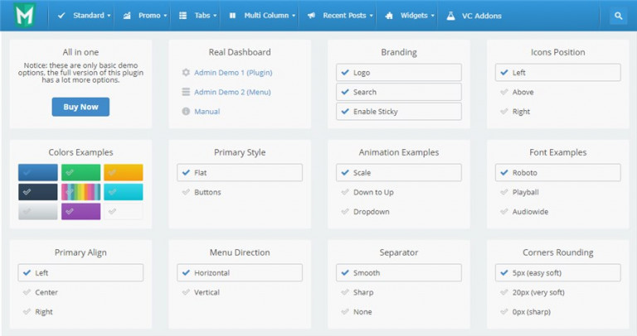The height and width of the screenshot is (336, 637).
Task: Select None separator
Action: [398, 311]
